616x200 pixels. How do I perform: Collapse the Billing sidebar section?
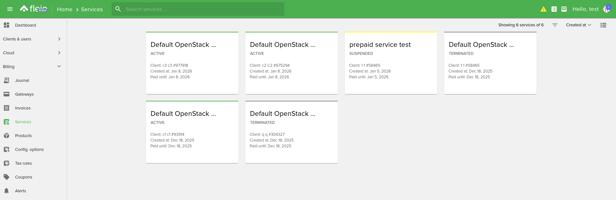[x=59, y=66]
